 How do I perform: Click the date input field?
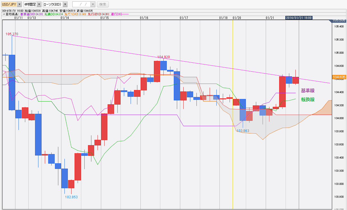[x=82, y=4]
